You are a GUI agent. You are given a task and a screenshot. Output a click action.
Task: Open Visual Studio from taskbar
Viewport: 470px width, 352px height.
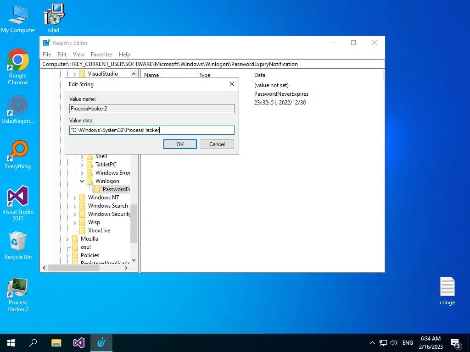tap(79, 343)
